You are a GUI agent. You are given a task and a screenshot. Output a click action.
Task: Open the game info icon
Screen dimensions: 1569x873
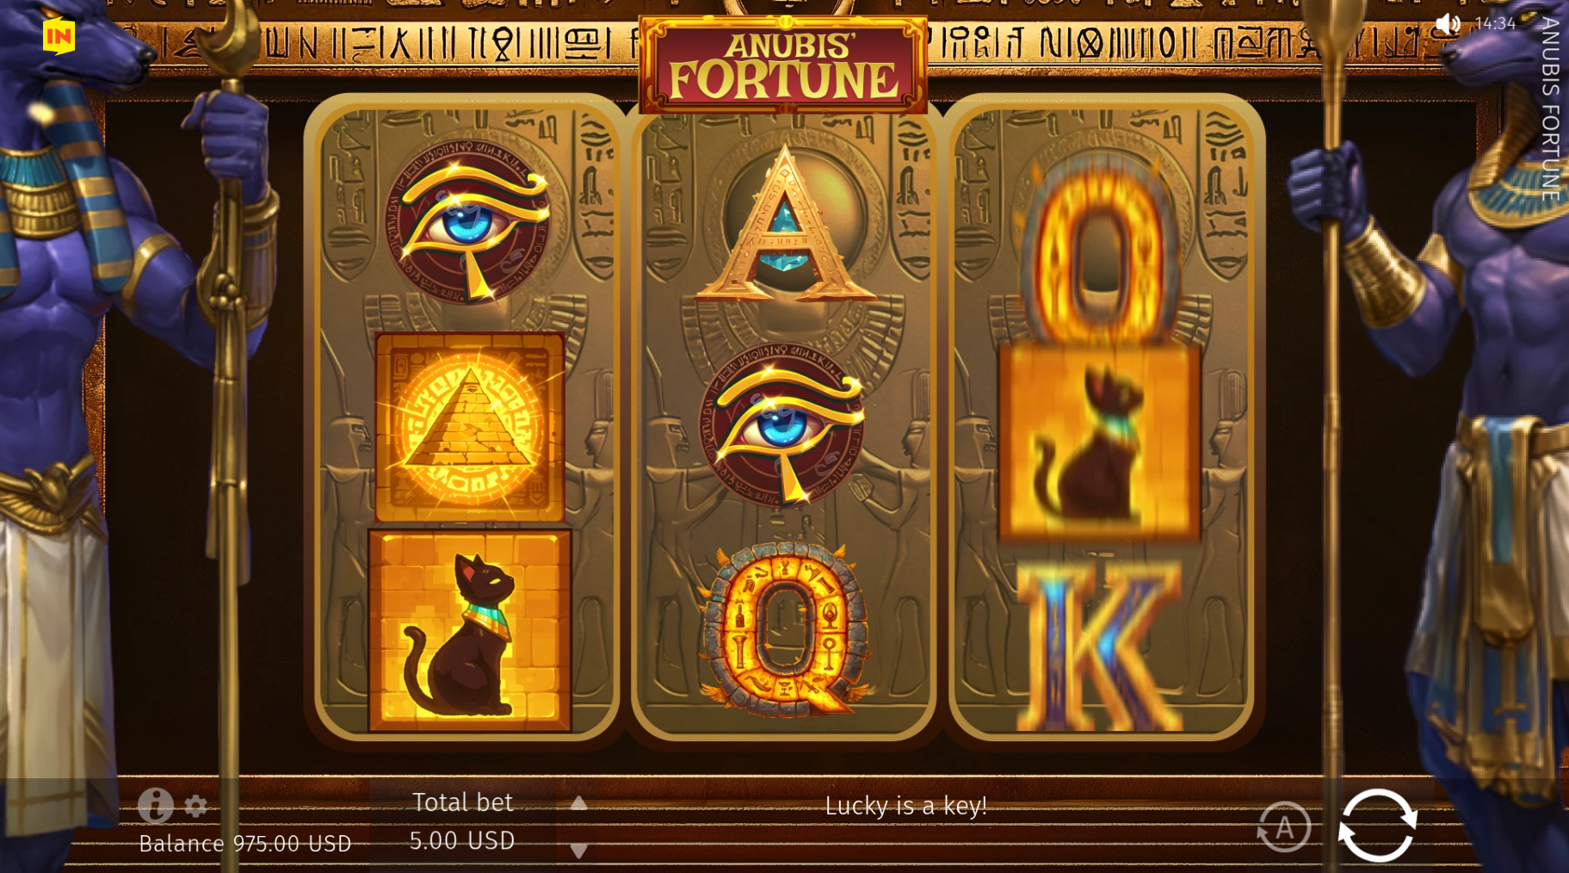point(156,806)
